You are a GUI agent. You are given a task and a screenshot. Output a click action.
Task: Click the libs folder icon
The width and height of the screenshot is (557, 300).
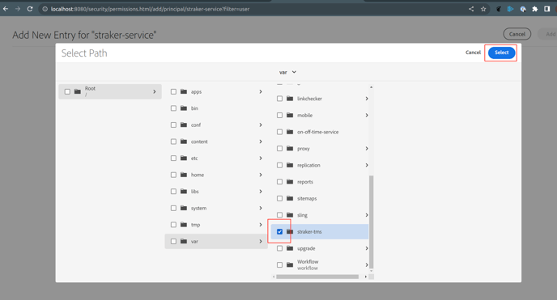click(184, 192)
